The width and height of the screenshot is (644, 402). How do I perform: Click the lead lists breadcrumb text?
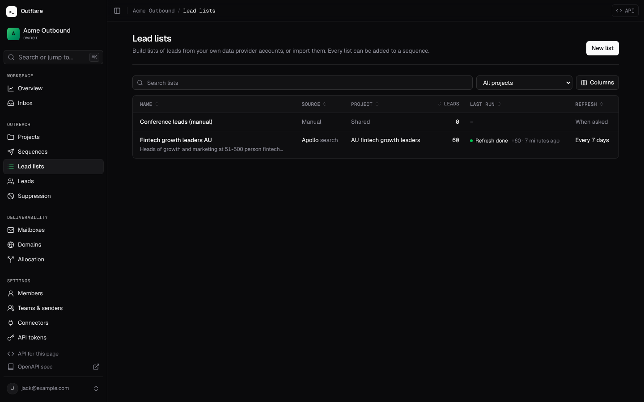click(199, 11)
